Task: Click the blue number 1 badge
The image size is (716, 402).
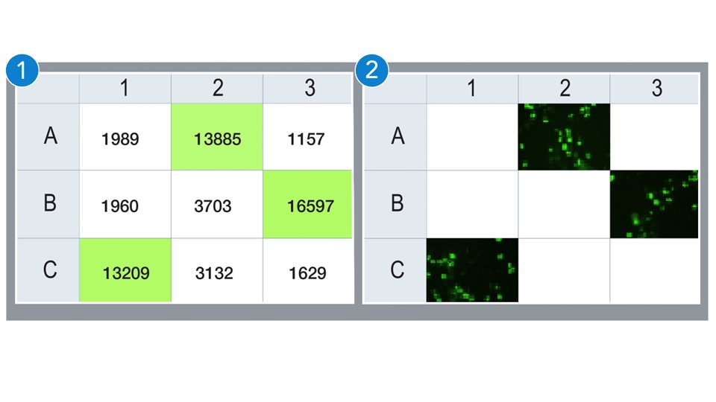Action: 22,71
